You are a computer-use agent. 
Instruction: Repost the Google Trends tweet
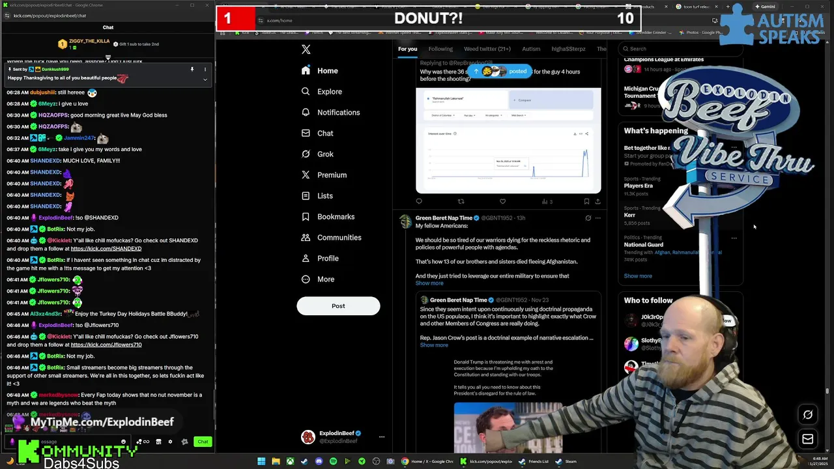pos(461,201)
